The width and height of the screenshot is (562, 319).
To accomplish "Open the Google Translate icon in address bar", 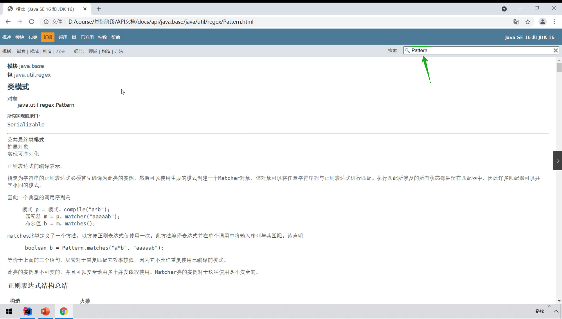I will [516, 22].
